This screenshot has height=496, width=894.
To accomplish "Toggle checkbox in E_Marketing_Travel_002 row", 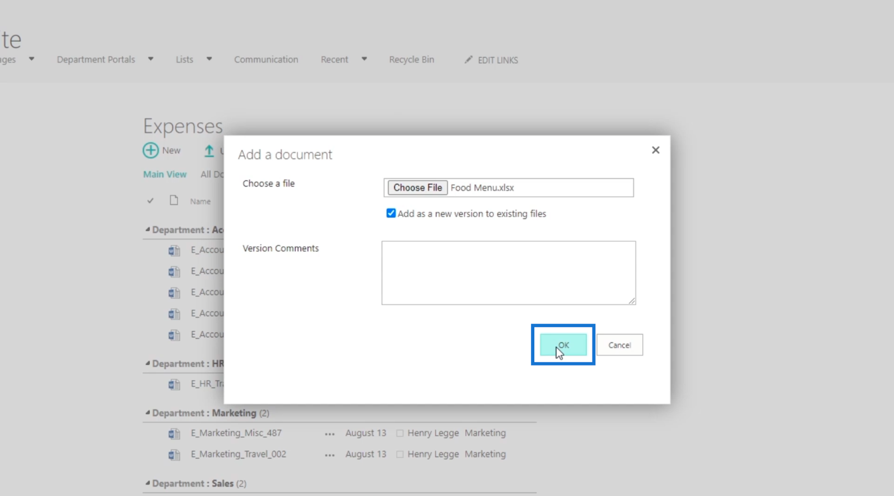I will pyautogui.click(x=400, y=455).
